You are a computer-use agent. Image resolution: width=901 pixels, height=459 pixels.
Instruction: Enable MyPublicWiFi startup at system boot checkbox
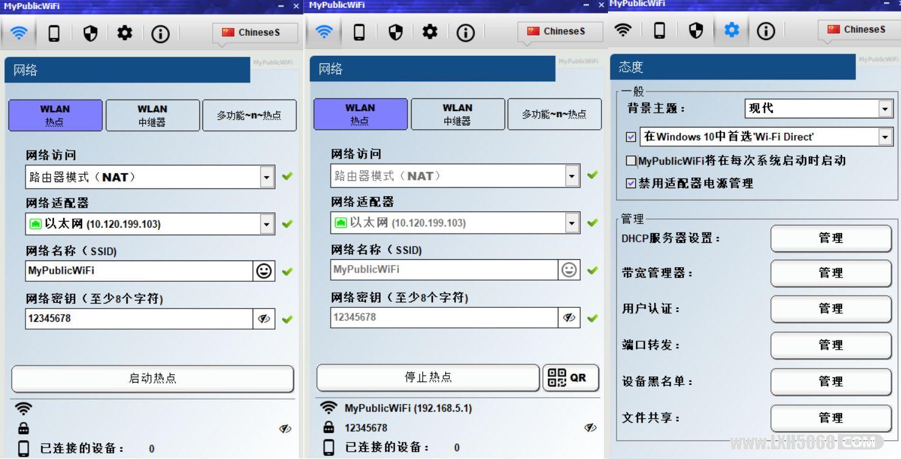(x=630, y=161)
